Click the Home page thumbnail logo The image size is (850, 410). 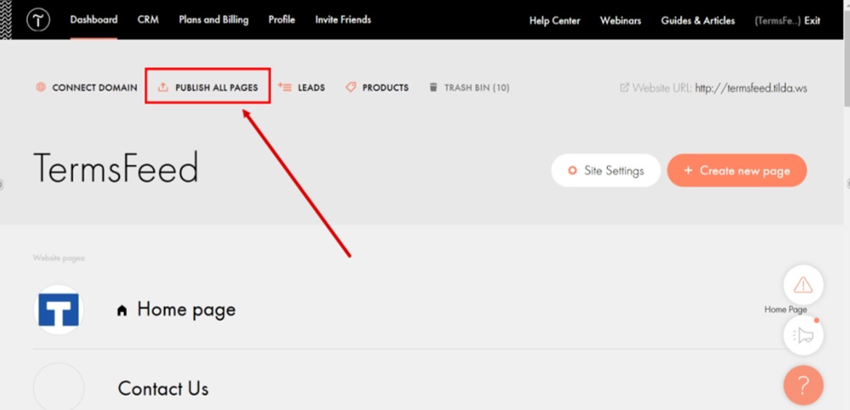click(x=59, y=310)
